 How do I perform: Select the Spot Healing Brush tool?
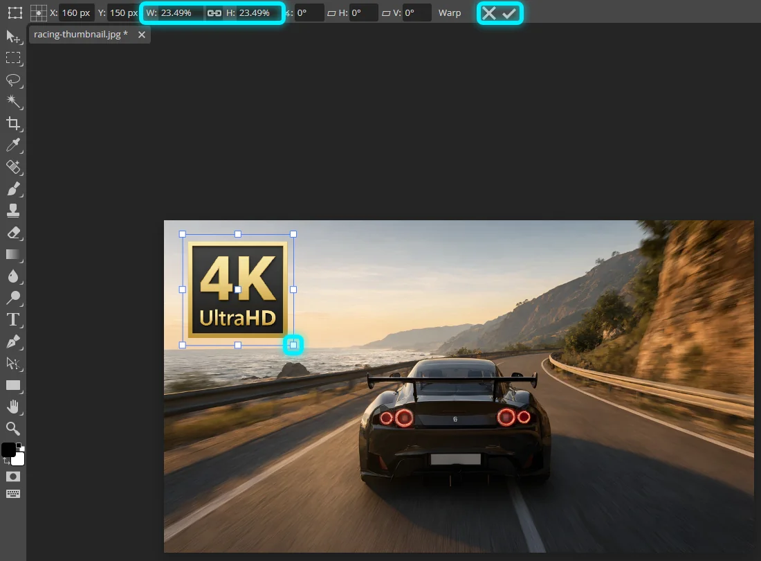point(13,167)
